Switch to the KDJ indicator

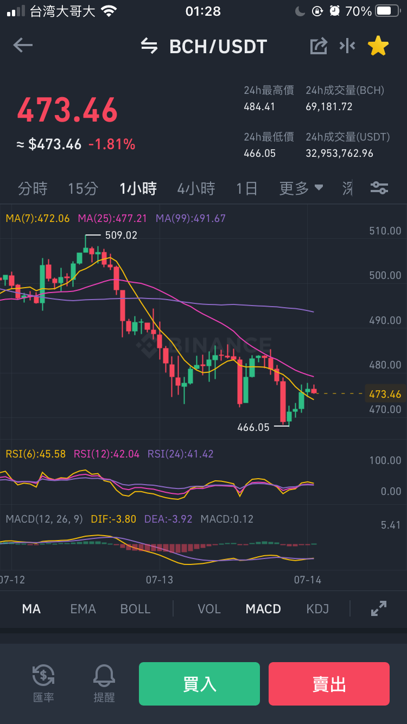point(317,609)
